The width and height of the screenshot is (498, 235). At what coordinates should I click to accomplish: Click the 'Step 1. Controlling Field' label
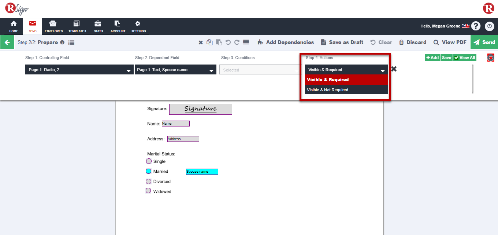47,58
